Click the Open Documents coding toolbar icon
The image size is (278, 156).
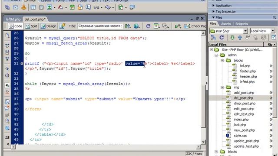[7, 36]
